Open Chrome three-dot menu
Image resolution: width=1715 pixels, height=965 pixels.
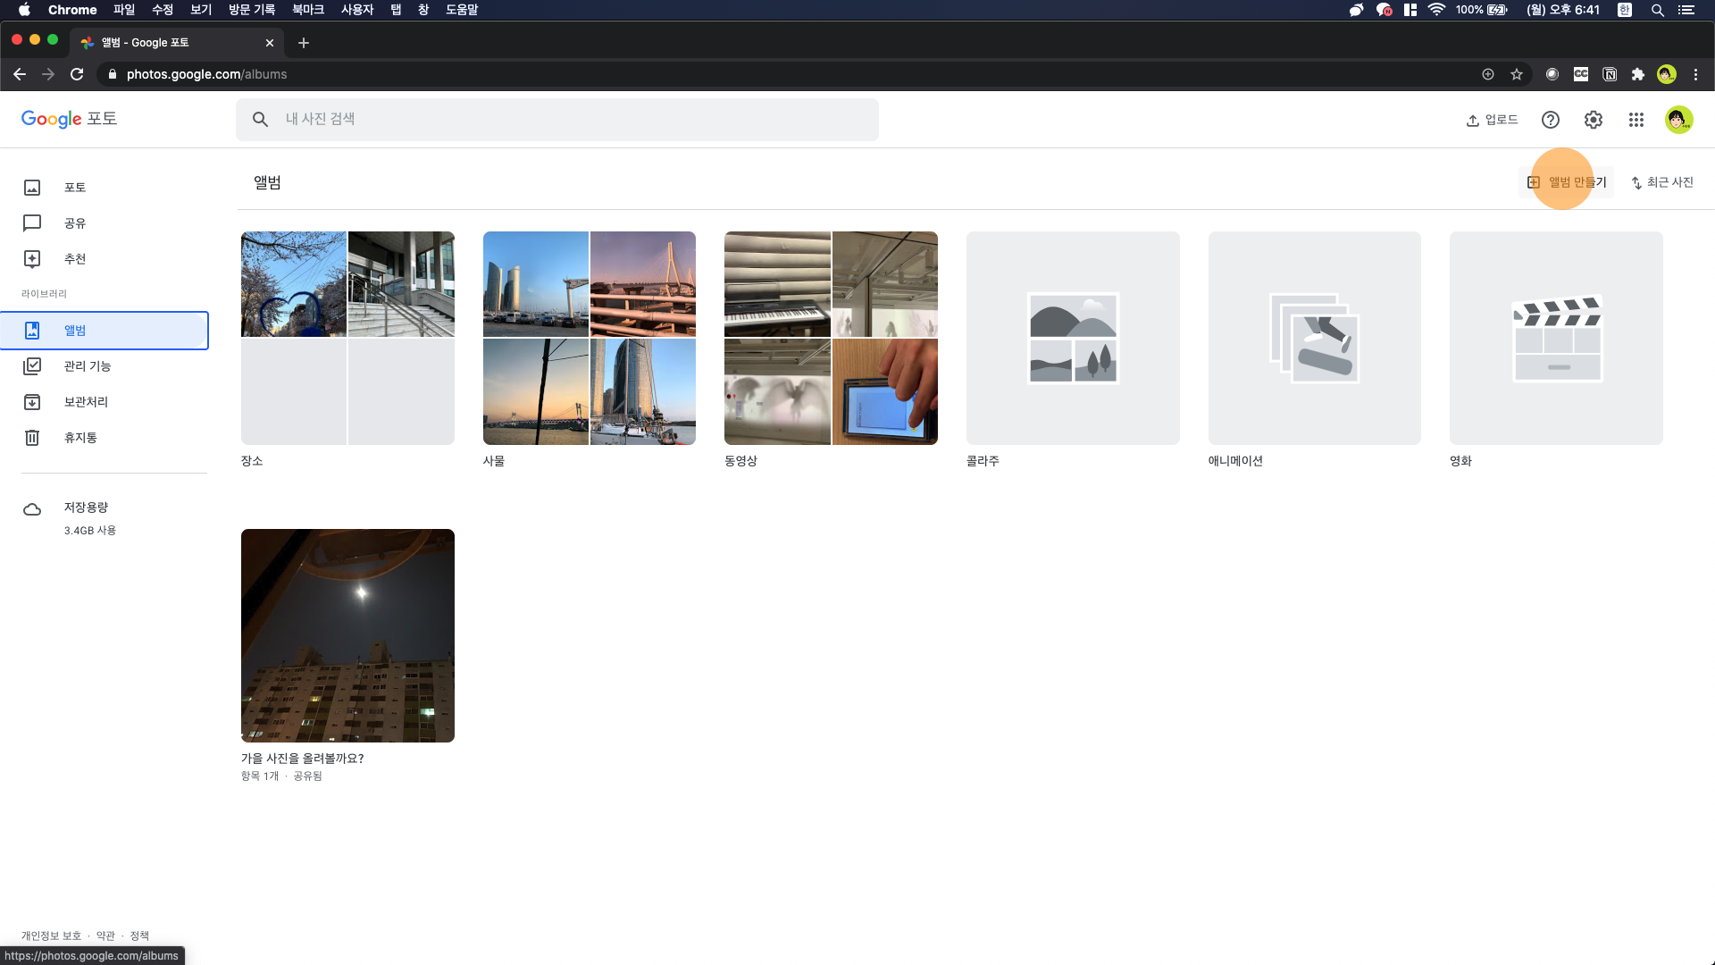pos(1695,74)
